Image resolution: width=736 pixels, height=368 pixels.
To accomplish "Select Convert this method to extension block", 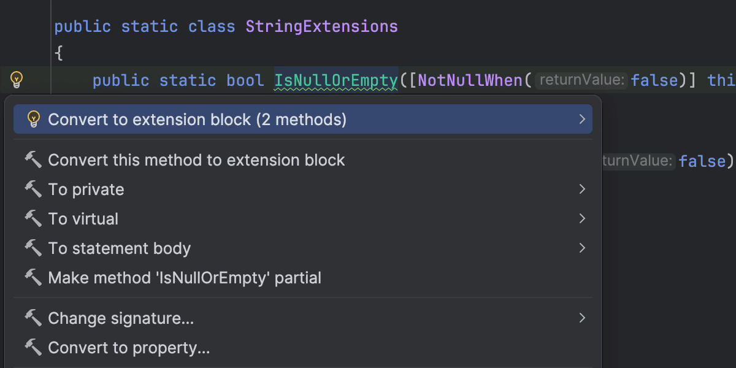I will click(196, 160).
